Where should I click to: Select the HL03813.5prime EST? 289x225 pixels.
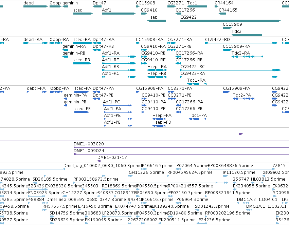pos(258,183)
